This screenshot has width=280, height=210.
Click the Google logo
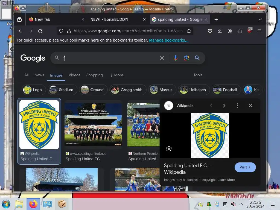(33, 58)
